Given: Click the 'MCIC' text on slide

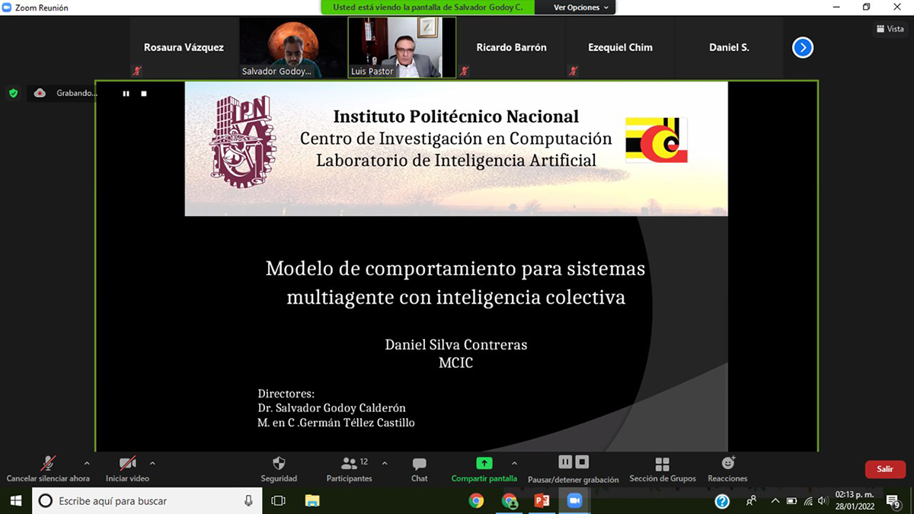Looking at the screenshot, I should tap(455, 363).
